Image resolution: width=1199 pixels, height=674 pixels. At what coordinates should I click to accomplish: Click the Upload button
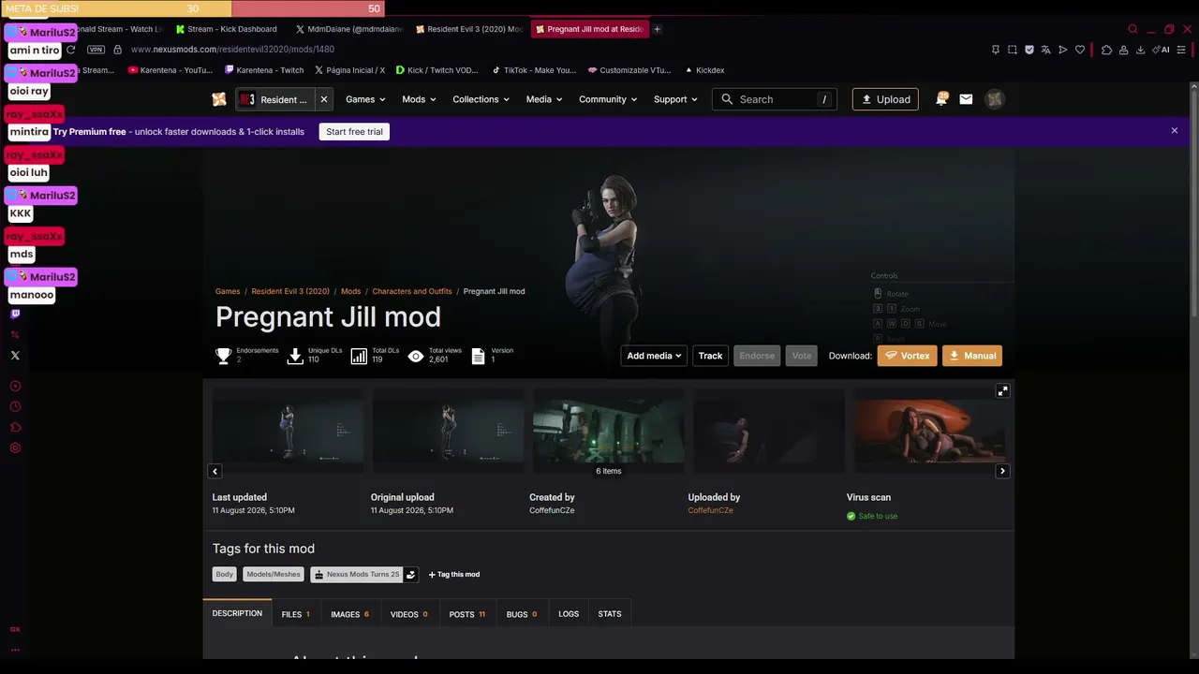click(885, 99)
